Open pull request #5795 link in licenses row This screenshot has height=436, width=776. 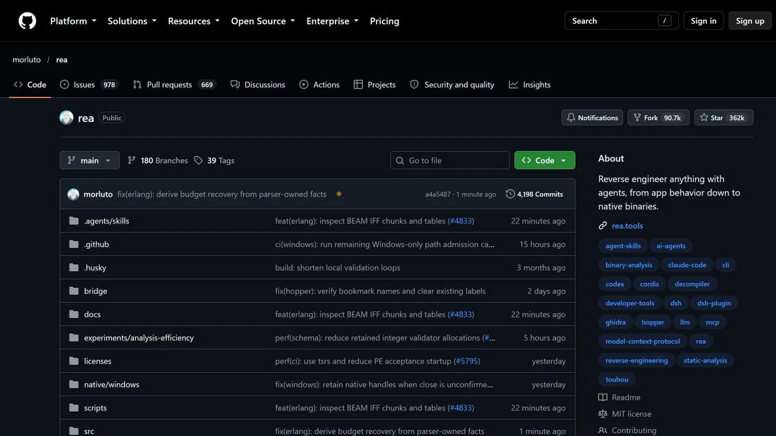pos(467,361)
